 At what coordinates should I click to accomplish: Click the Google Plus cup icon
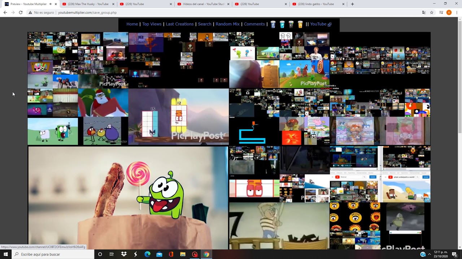pos(291,24)
